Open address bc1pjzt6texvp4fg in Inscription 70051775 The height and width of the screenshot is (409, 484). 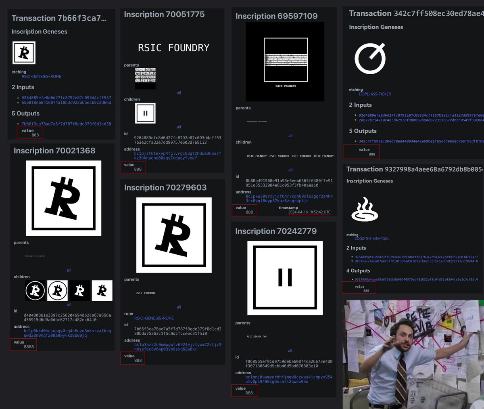coord(178,156)
